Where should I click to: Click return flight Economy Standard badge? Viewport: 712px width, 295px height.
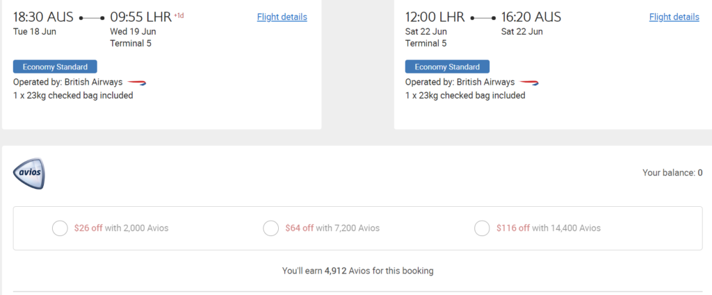point(447,67)
